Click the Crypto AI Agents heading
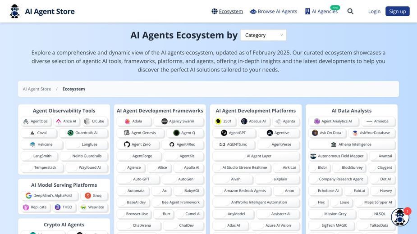The height and width of the screenshot is (234, 417). tap(64, 225)
